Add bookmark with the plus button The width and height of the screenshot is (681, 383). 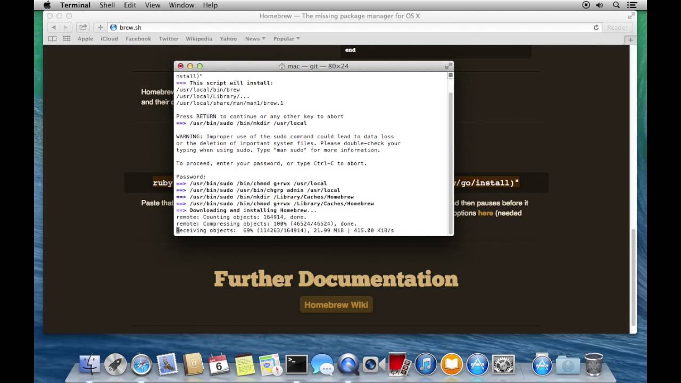pyautogui.click(x=100, y=27)
